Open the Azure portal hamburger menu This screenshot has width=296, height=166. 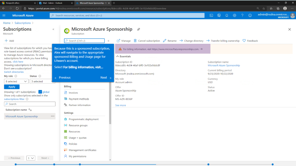[4, 15]
